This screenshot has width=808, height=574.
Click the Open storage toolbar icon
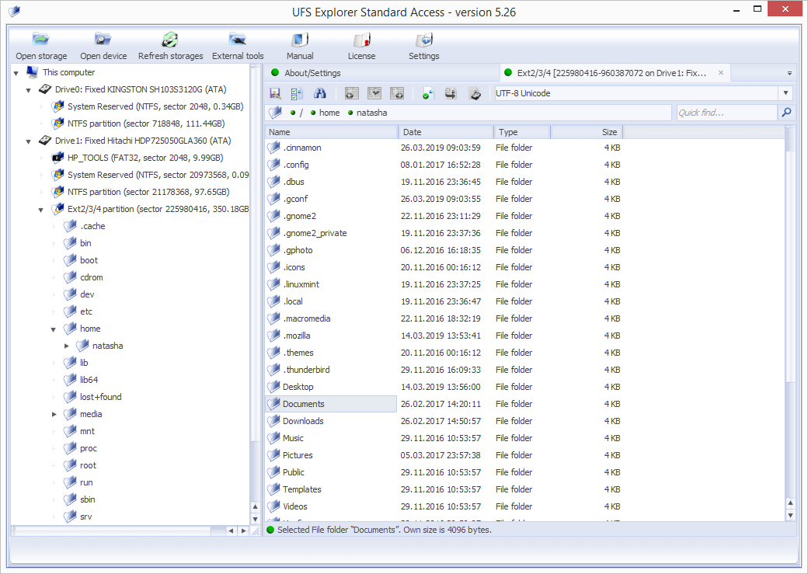tap(41, 40)
